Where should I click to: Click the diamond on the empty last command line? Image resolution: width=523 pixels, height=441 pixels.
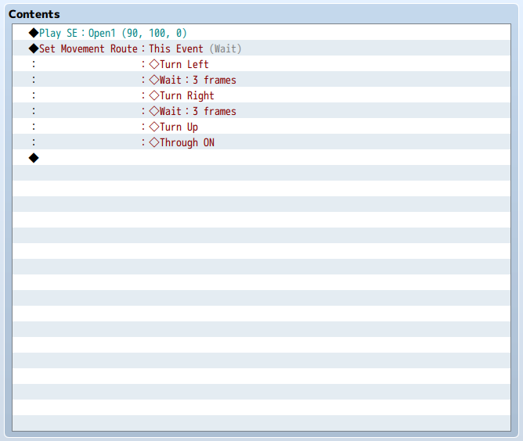(x=34, y=158)
